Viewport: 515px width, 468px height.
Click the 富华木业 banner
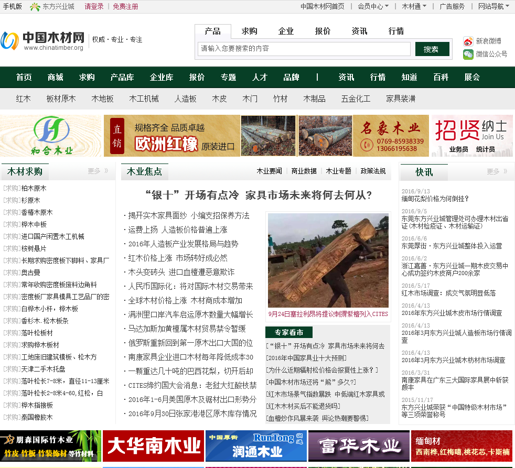coord(359,445)
